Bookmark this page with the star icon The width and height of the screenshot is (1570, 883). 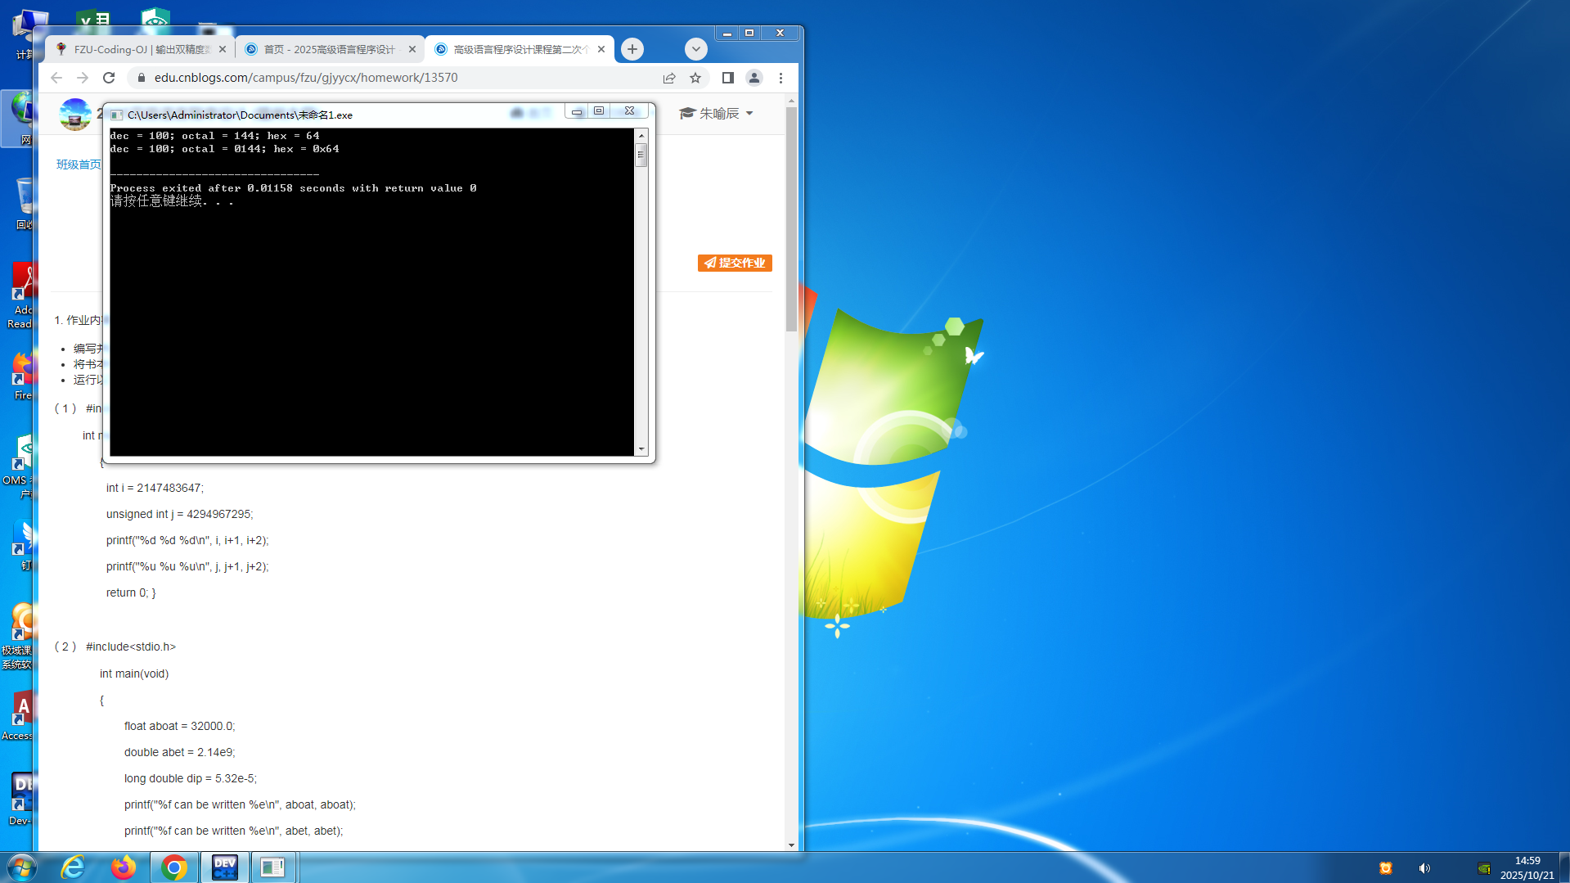pos(695,78)
